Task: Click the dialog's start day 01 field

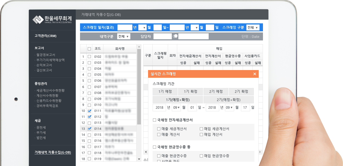Action: click(192, 108)
